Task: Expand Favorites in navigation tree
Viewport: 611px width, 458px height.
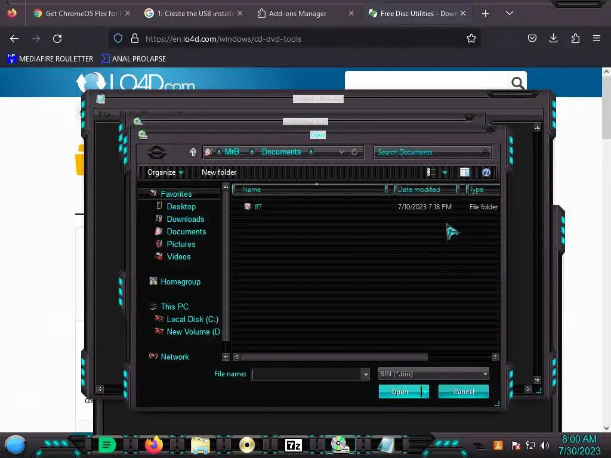Action: click(176, 194)
